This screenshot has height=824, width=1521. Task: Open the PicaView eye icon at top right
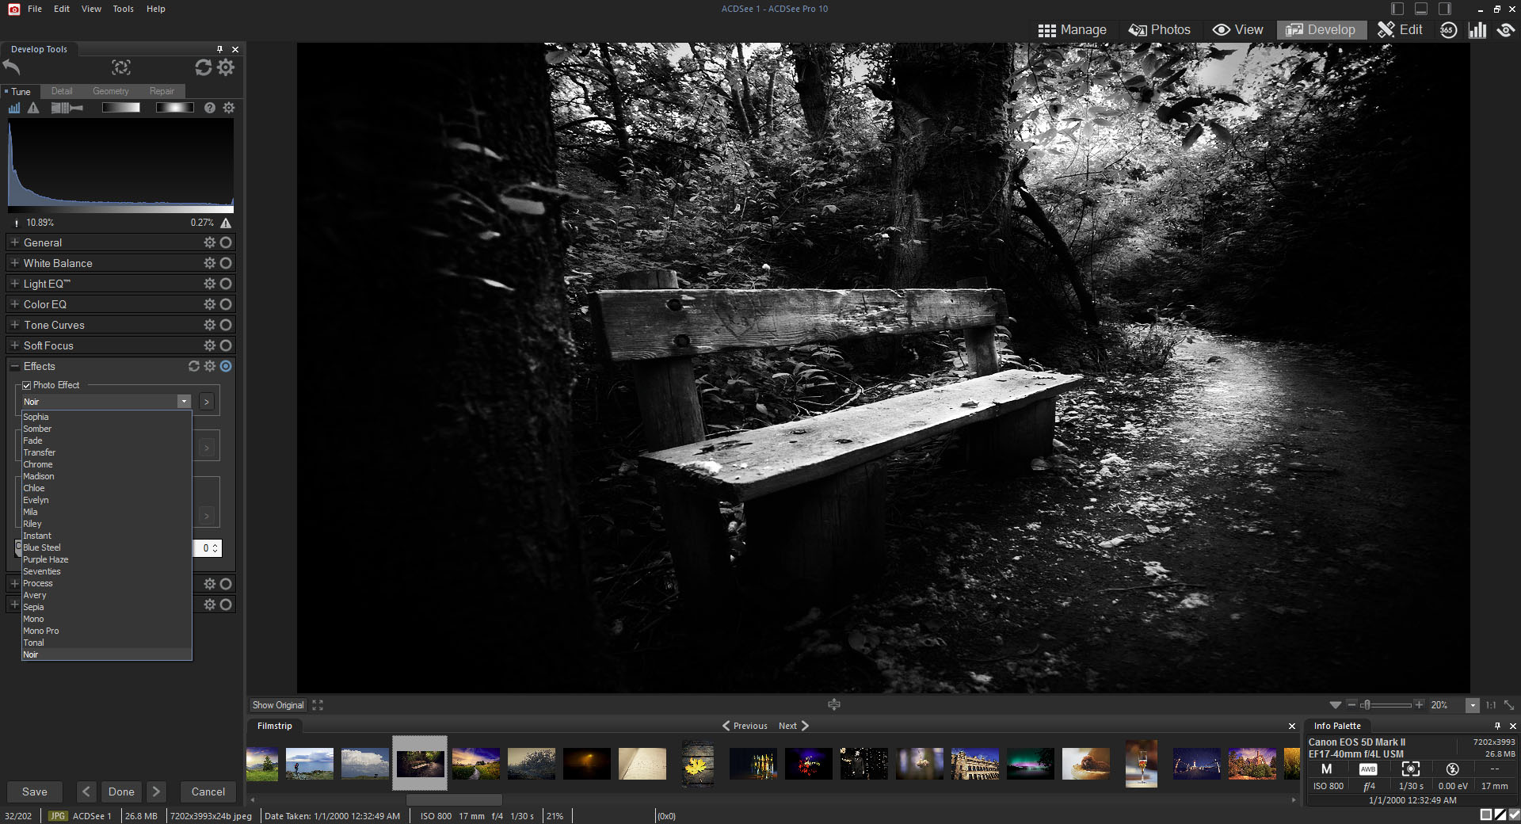click(x=1506, y=30)
